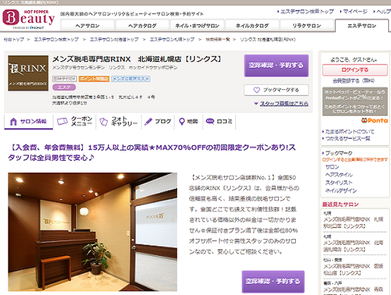This screenshot has width=391, height=295.
Task: Open ネイルデザイン bookmark link
Action: [341, 191]
